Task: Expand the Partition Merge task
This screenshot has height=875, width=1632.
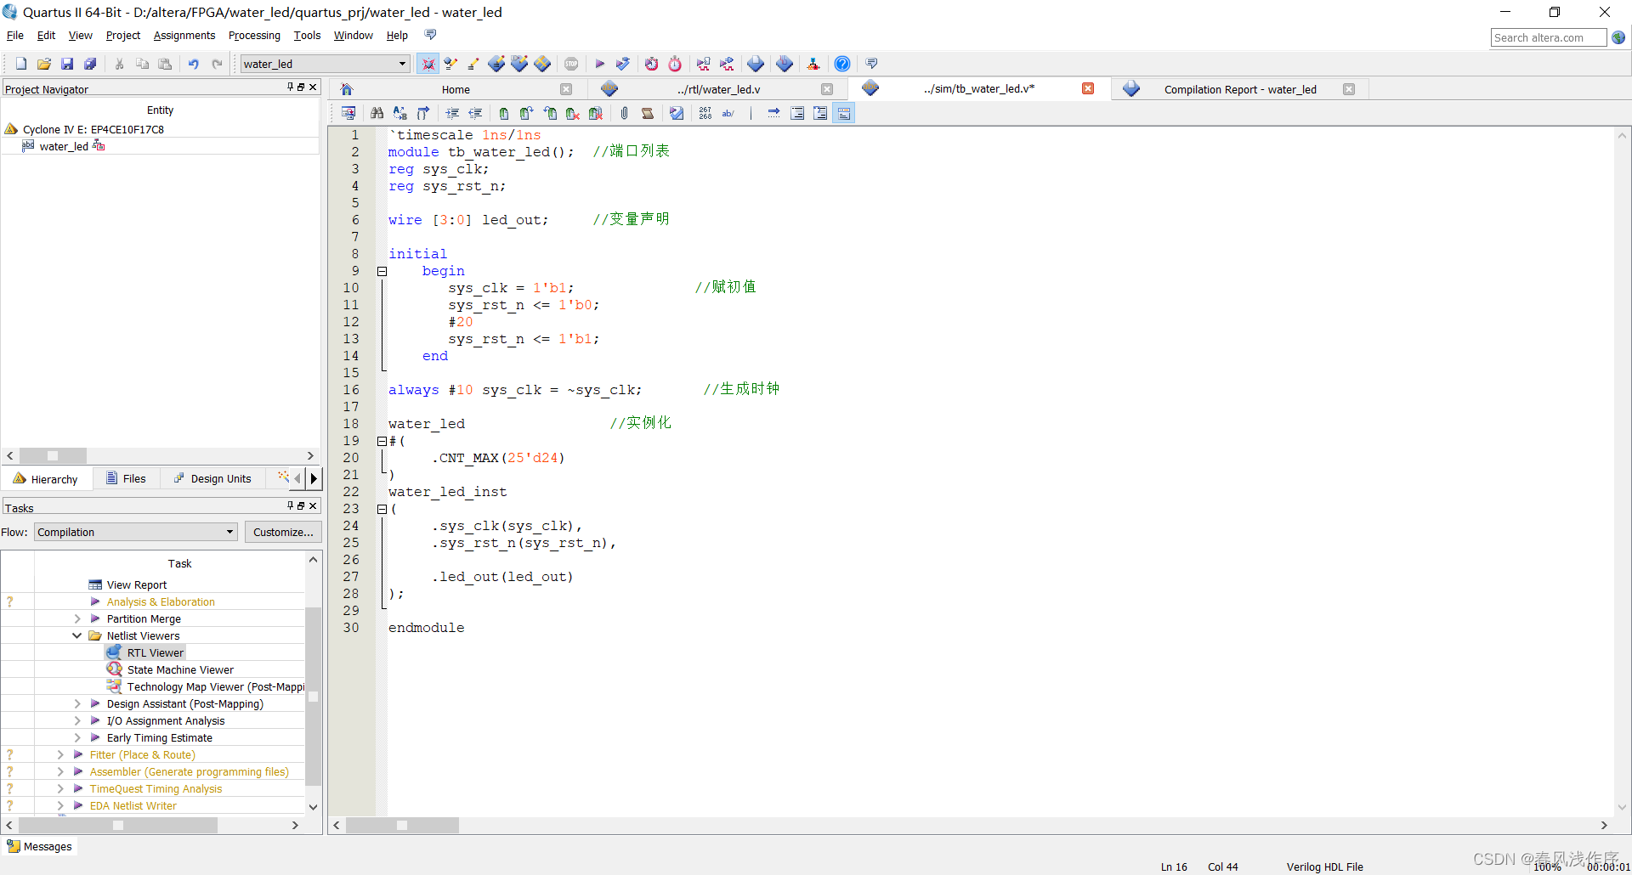Action: [77, 618]
